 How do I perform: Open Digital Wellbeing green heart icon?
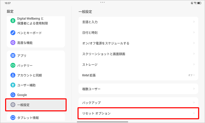pos(13,20)
